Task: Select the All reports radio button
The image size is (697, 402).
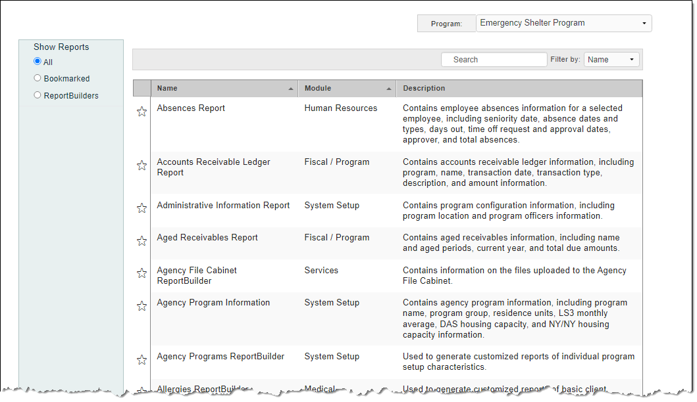Action: coord(38,61)
